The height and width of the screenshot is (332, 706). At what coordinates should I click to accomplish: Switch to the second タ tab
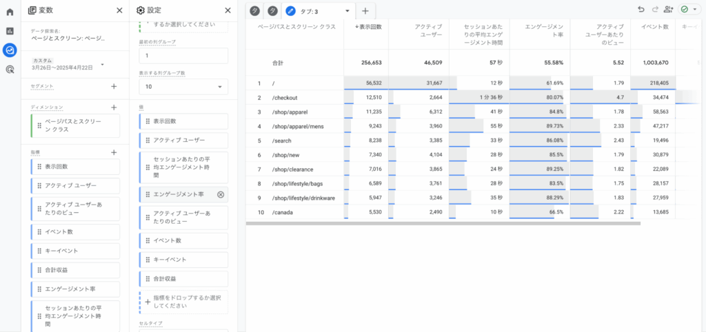click(272, 11)
